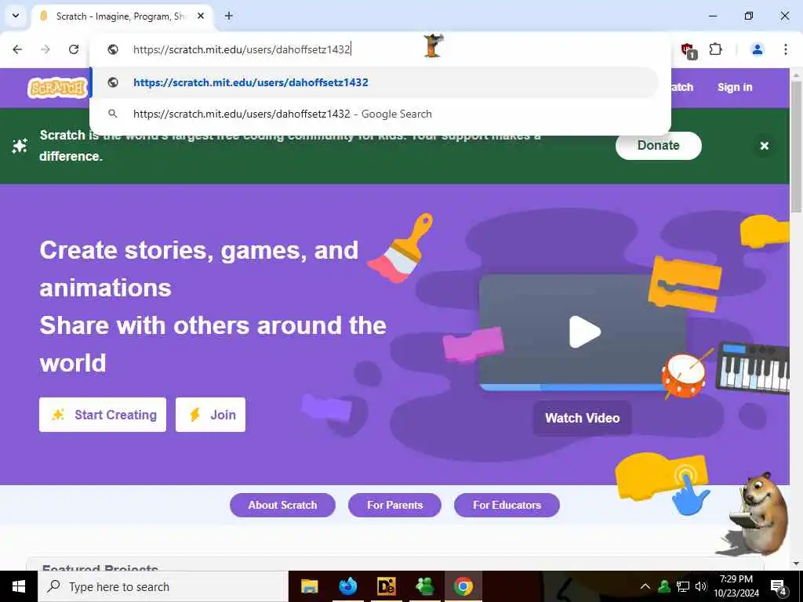Viewport: 803px width, 602px height.
Task: Click the green user tray icon
Action: coord(664,586)
